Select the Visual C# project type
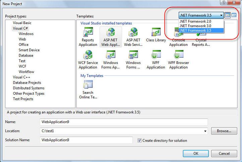 tap(20, 28)
